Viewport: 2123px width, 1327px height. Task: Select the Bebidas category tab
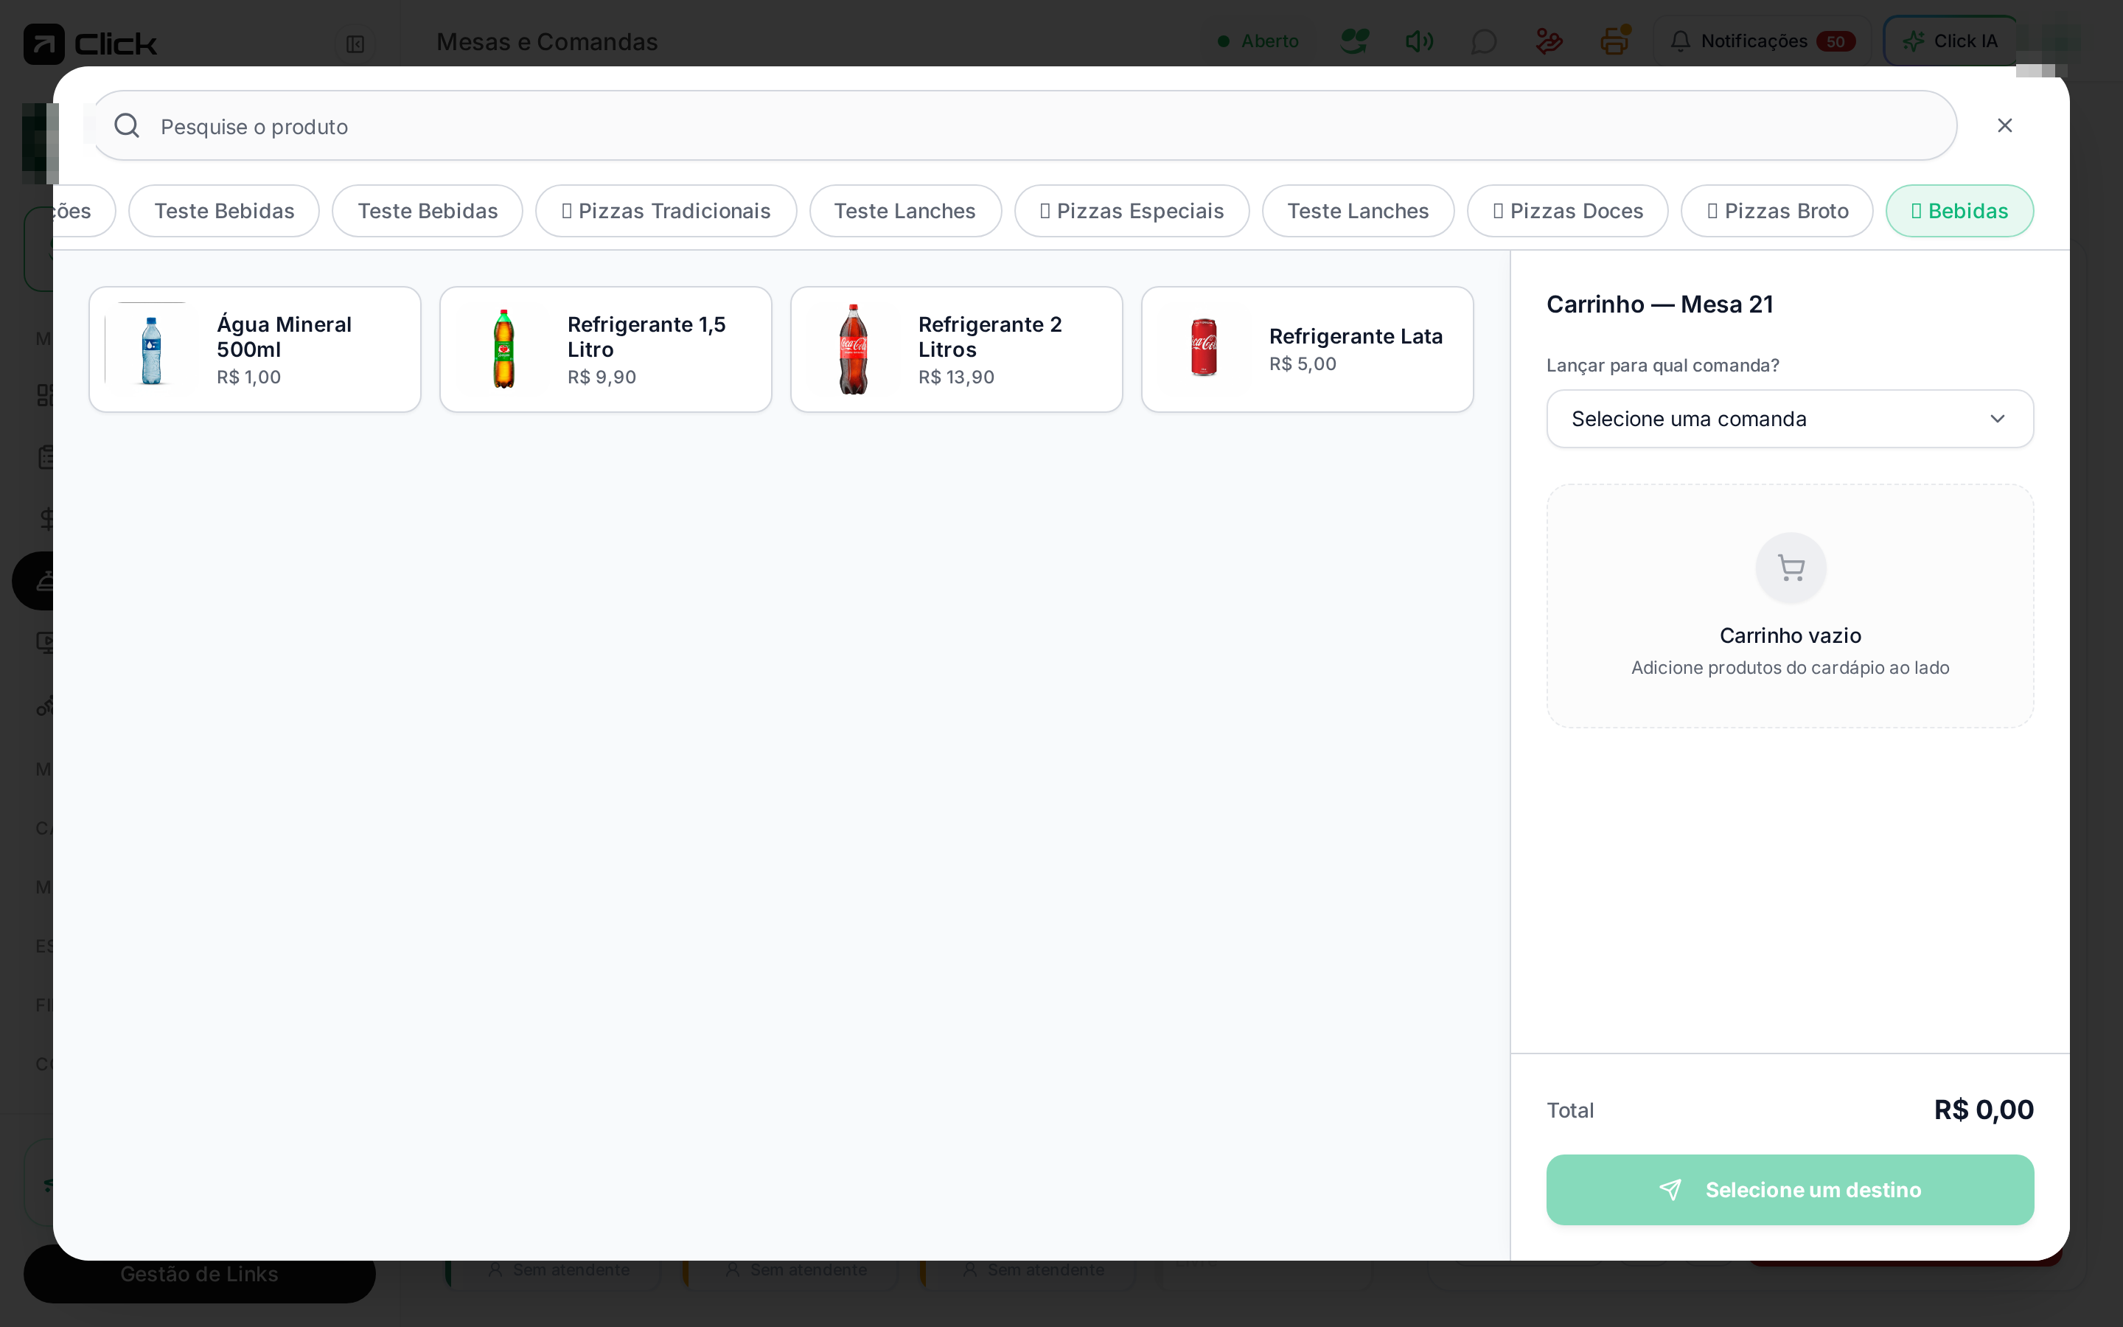[1960, 211]
